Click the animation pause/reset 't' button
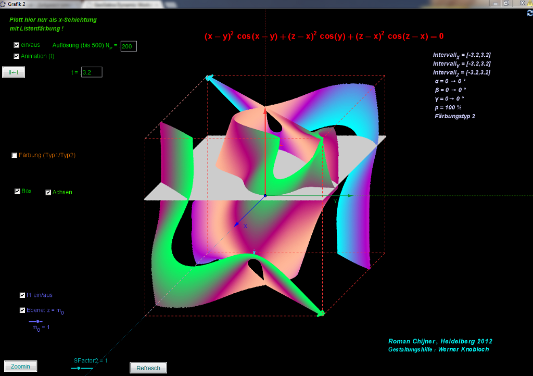This screenshot has width=533, height=376. pos(14,72)
